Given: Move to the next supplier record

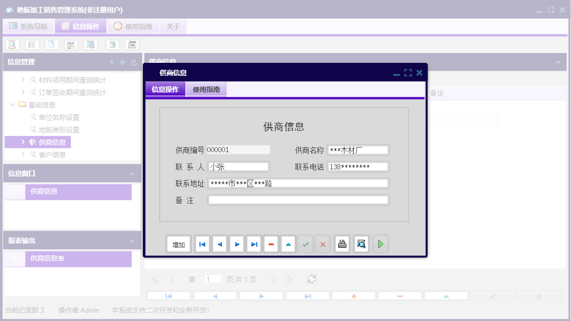Looking at the screenshot, I should click(236, 244).
